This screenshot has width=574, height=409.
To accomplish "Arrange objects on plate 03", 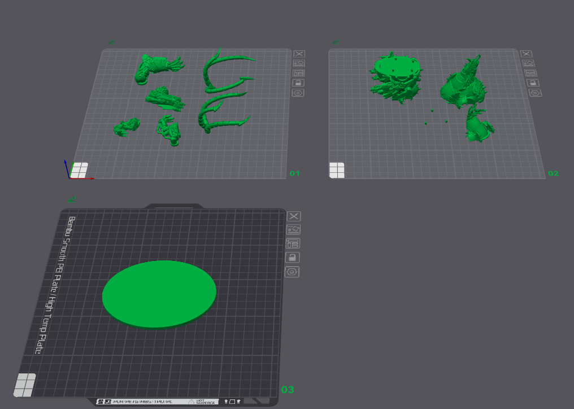I will 293,243.
